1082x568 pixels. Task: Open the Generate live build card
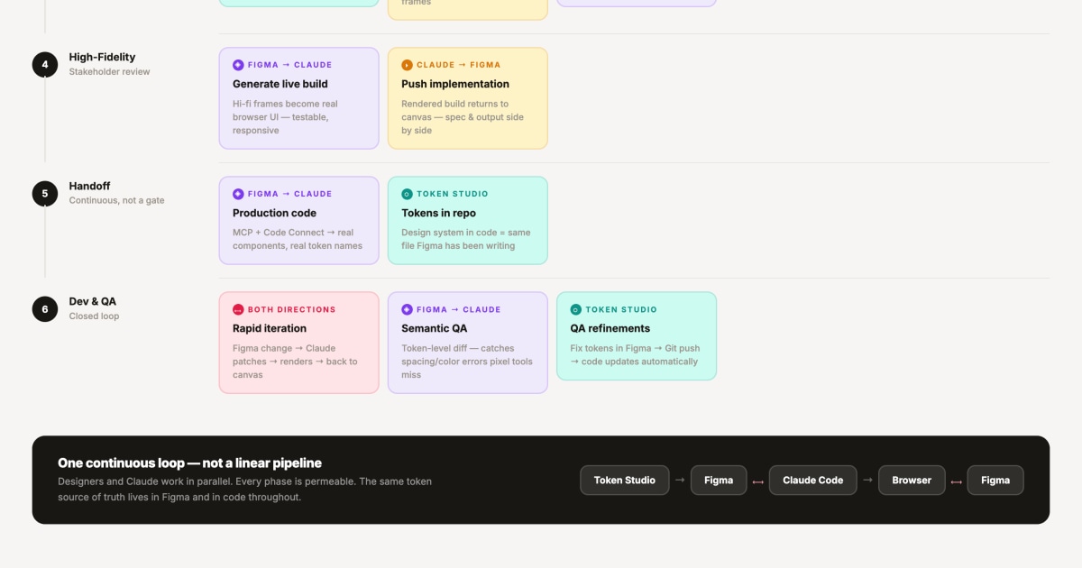tap(298, 97)
